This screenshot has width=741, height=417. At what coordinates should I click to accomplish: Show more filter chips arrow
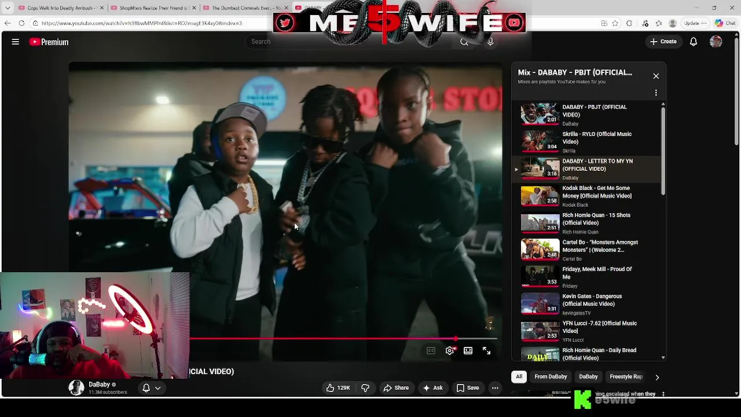(x=656, y=377)
